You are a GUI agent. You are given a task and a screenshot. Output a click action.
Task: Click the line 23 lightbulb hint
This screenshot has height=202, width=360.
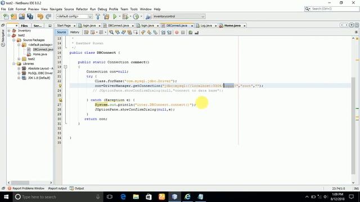coord(60,86)
